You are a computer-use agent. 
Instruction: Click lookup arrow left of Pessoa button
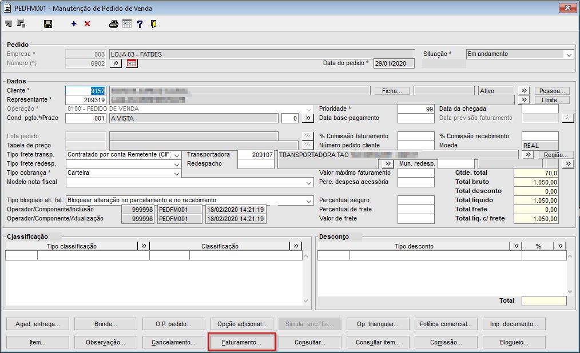(x=524, y=90)
